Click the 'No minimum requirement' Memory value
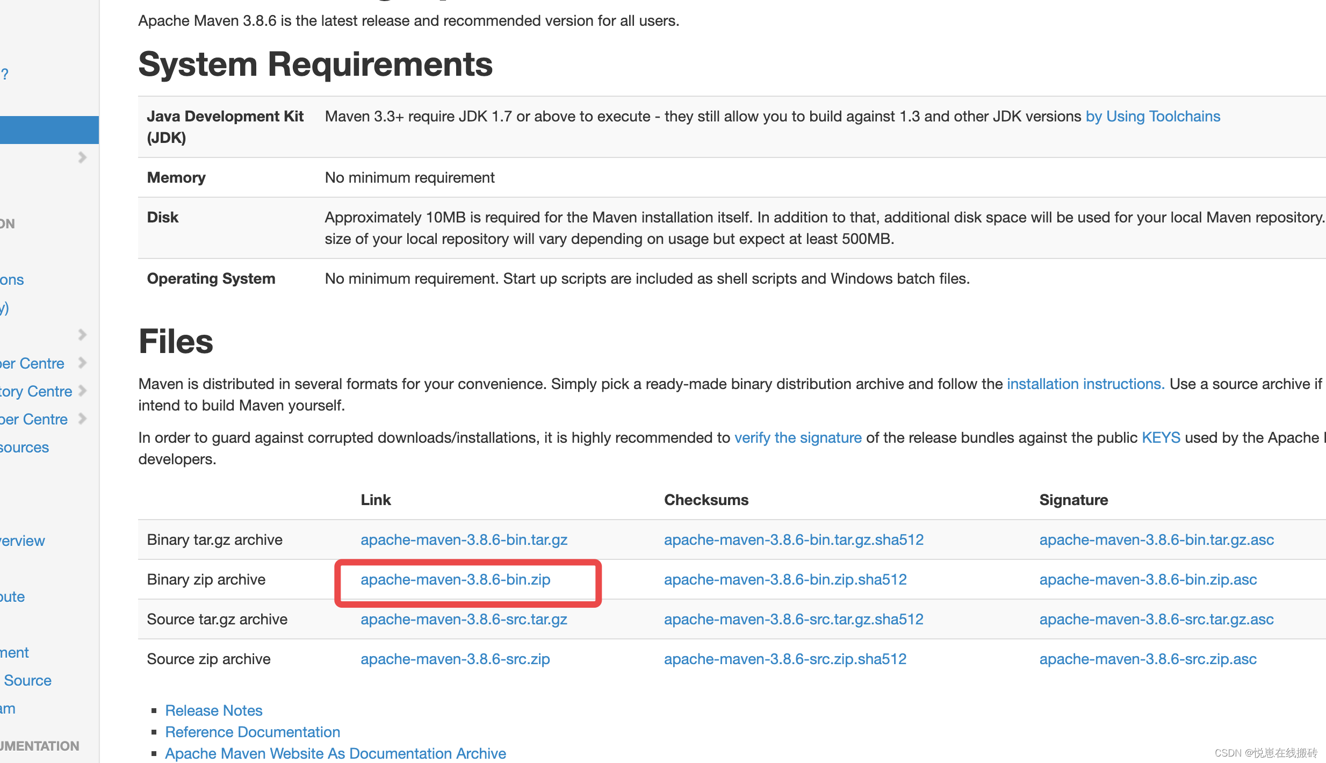The width and height of the screenshot is (1326, 763). pos(409,177)
